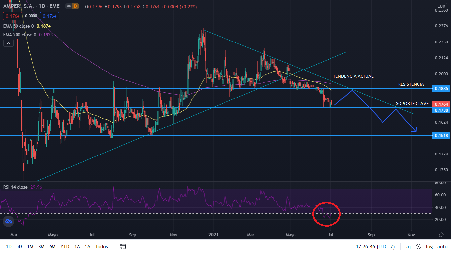The height and width of the screenshot is (253, 451).
Task: Select the 1M time range
Action: point(30,246)
